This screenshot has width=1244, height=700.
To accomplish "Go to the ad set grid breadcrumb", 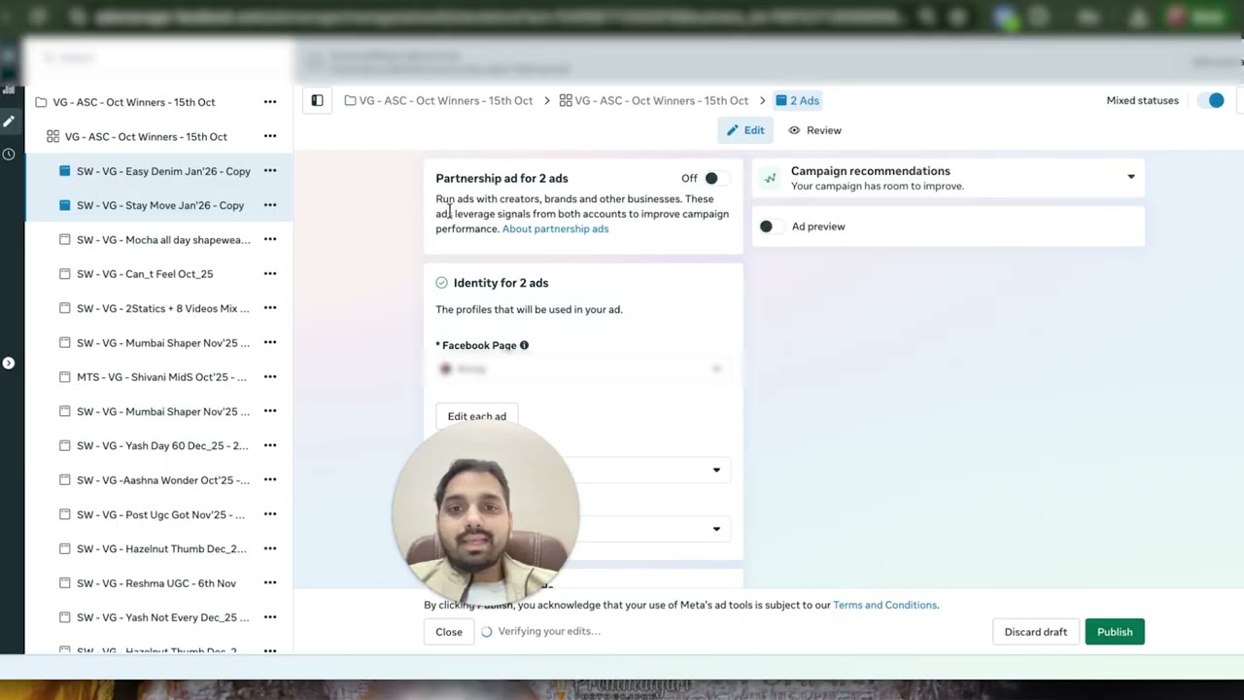I will [653, 100].
